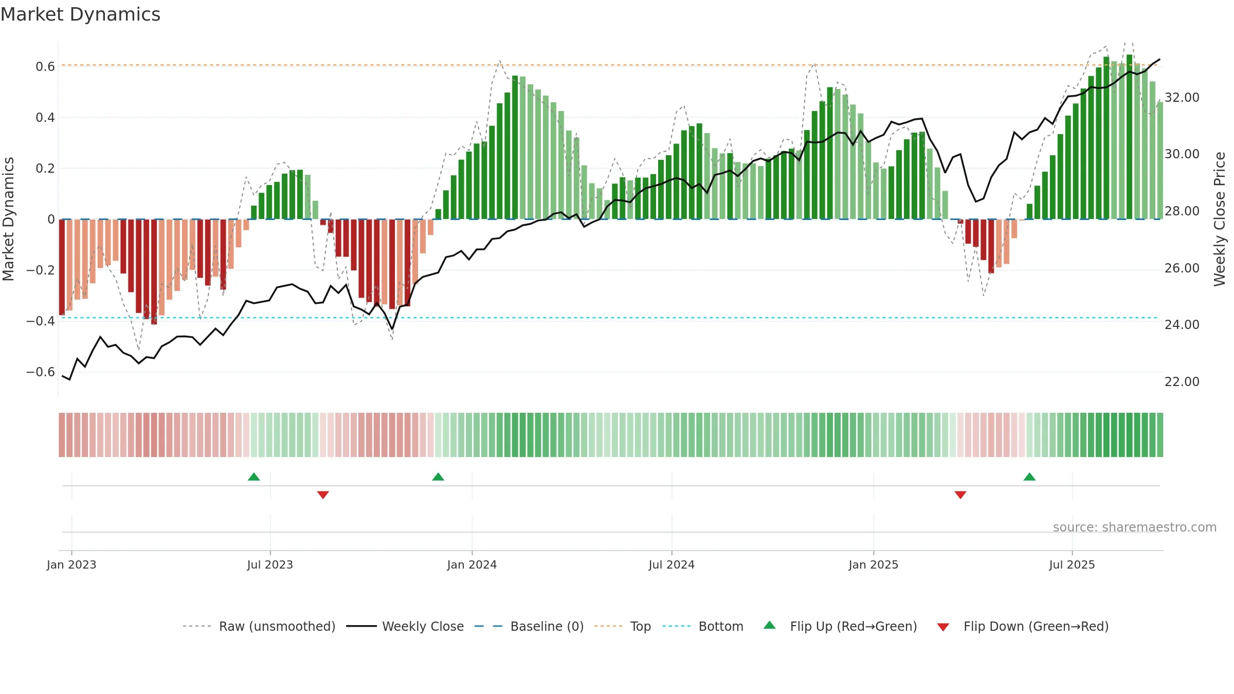The width and height of the screenshot is (1234, 694).
Task: Click the first red heatmap strip cell
Action: click(62, 435)
